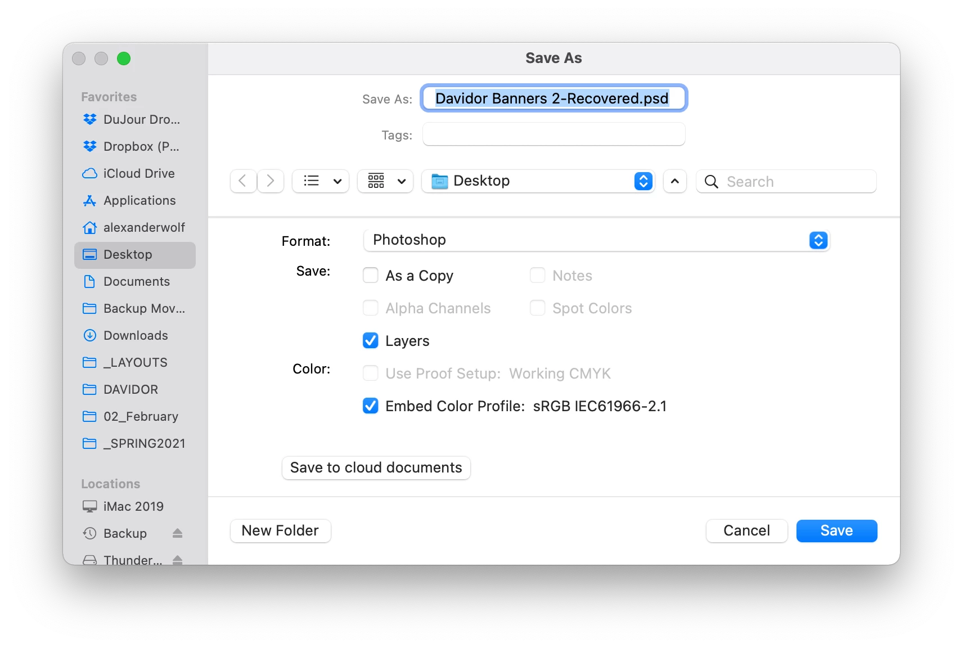Click the Save As filename field
The width and height of the screenshot is (963, 648).
(x=554, y=98)
